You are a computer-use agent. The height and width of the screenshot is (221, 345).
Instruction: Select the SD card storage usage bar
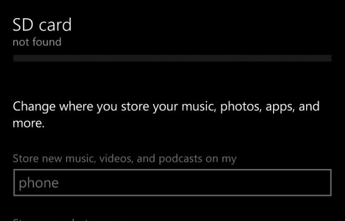(172, 58)
